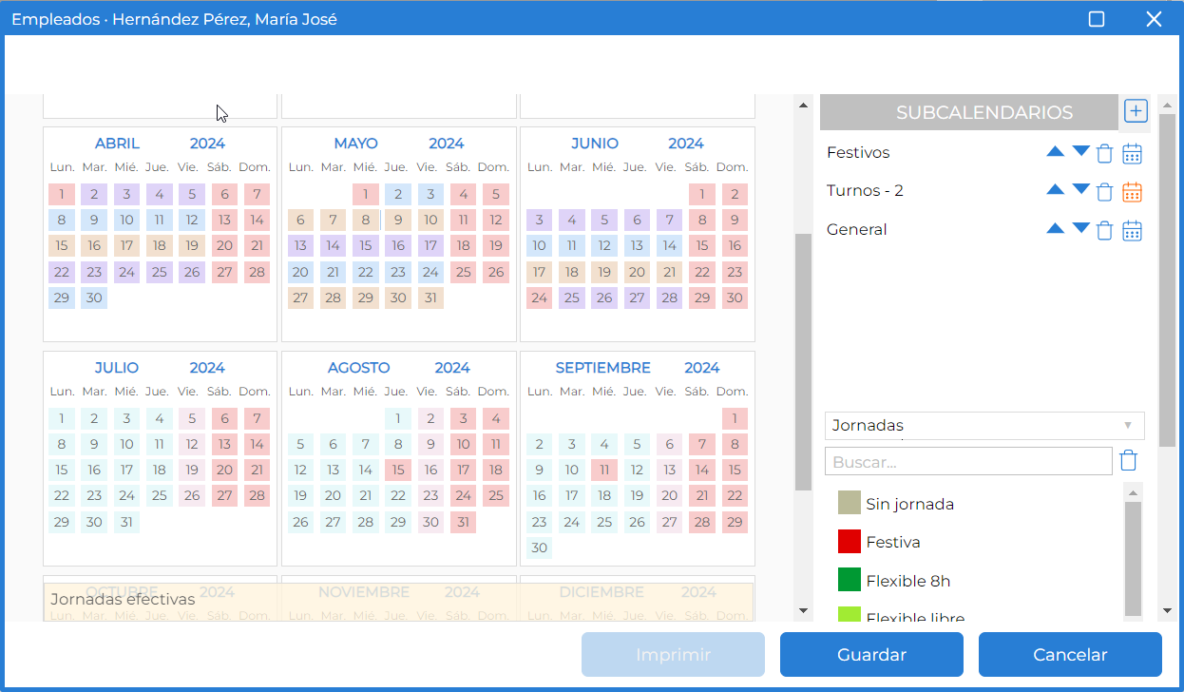Screen dimensions: 1184x692
Task: Click the Buscar search field
Action: point(968,461)
